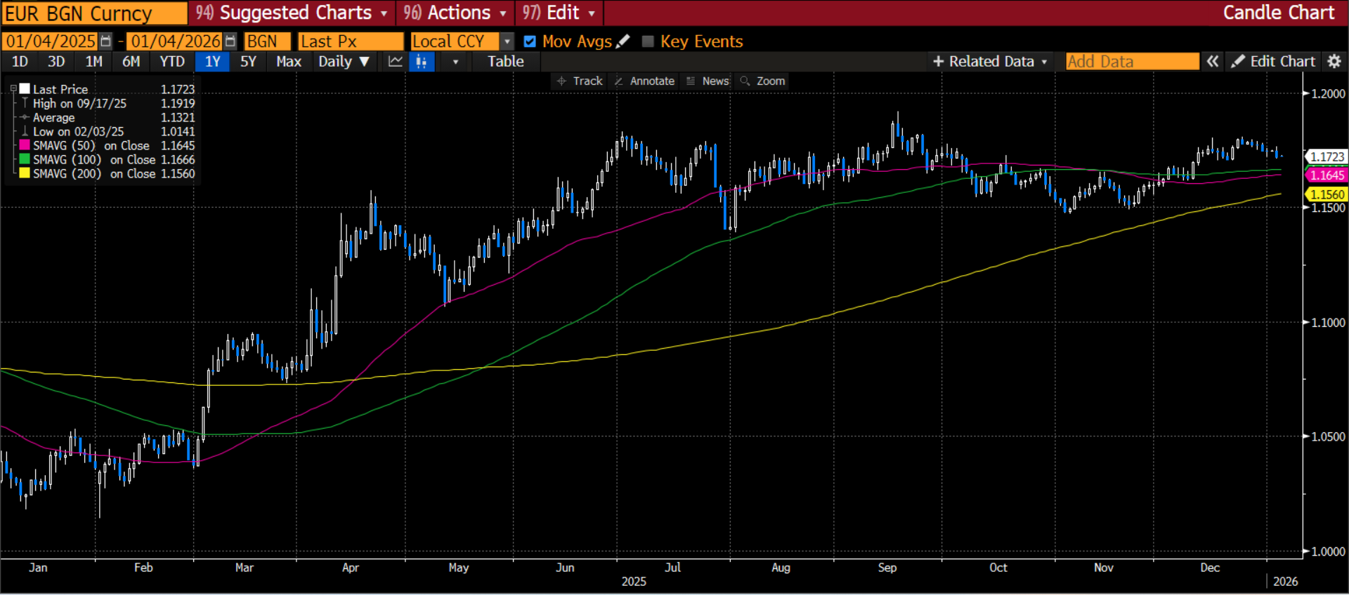Enable the Key Events checkbox

[x=648, y=41]
